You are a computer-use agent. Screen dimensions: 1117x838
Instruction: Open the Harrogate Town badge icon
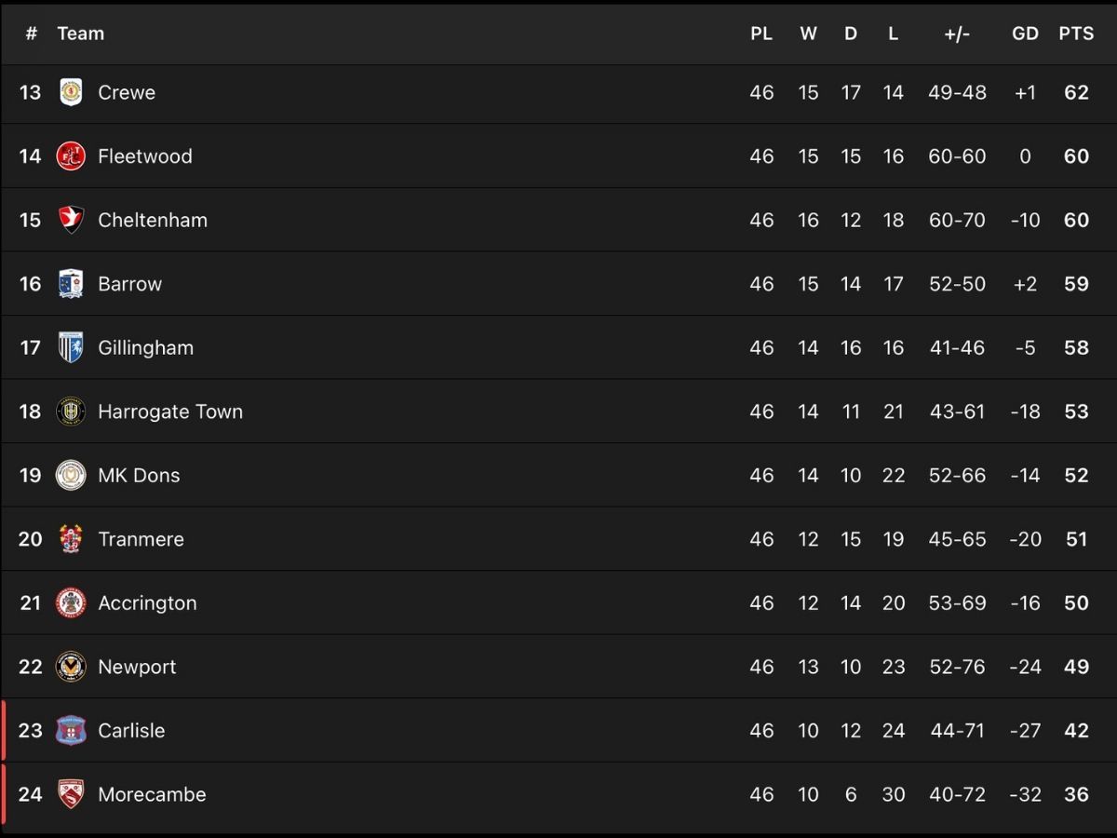(71, 412)
